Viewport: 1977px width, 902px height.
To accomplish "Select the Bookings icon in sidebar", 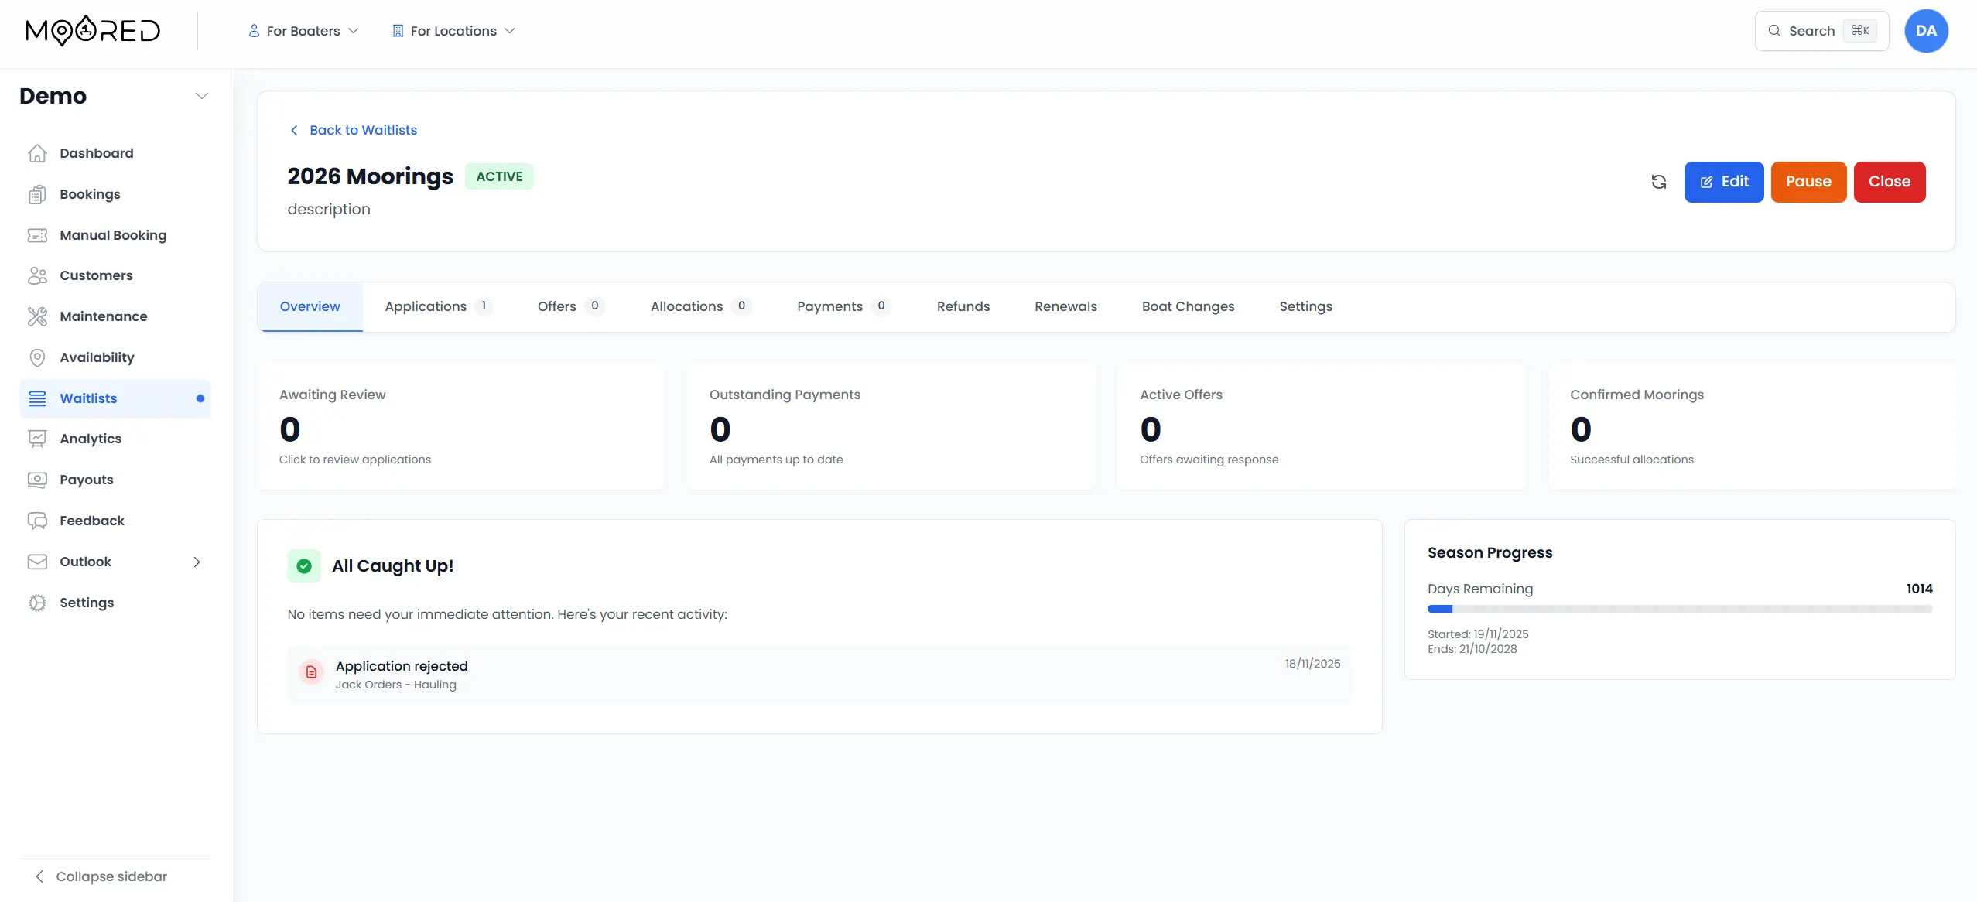I will tap(38, 193).
